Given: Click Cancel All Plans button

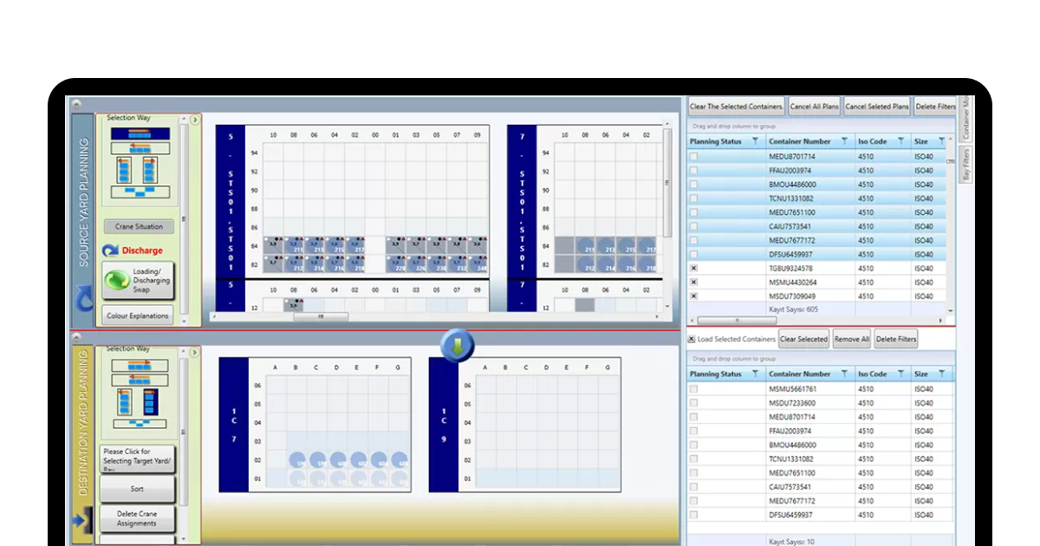Looking at the screenshot, I should 814,107.
